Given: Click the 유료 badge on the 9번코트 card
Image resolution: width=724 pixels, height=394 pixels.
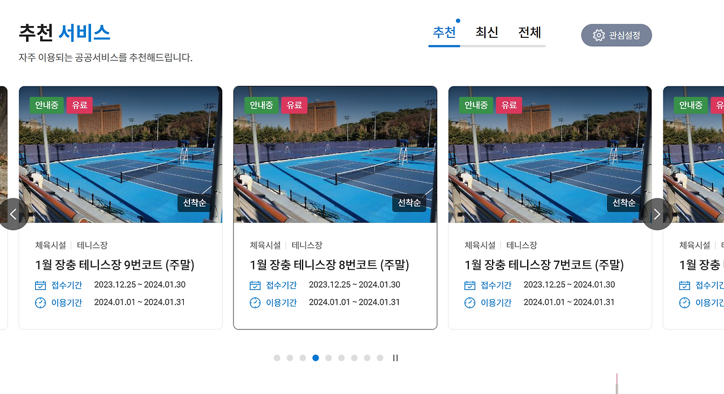Looking at the screenshot, I should pos(79,105).
